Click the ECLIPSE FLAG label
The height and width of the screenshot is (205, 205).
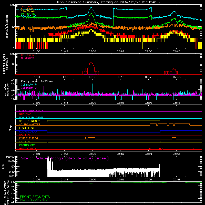click(x=28, y=131)
